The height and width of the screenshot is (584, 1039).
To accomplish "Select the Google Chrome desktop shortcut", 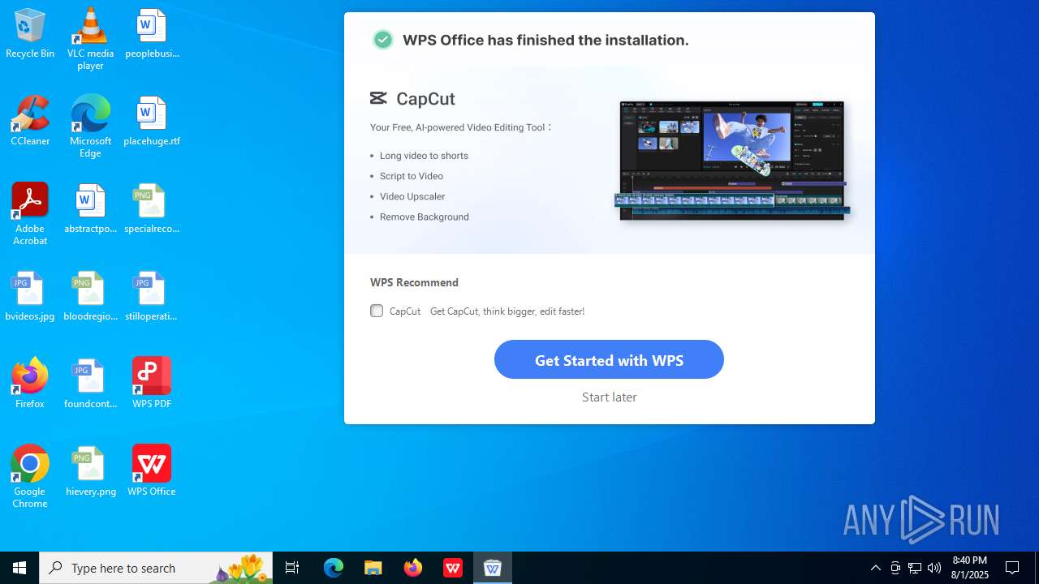I will [x=30, y=477].
